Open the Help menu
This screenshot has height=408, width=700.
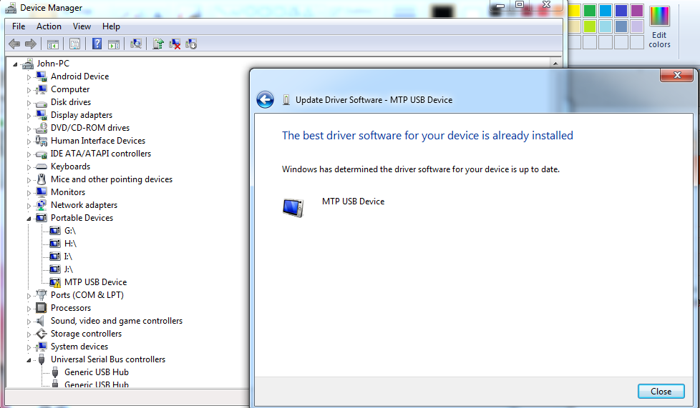pyautogui.click(x=111, y=26)
